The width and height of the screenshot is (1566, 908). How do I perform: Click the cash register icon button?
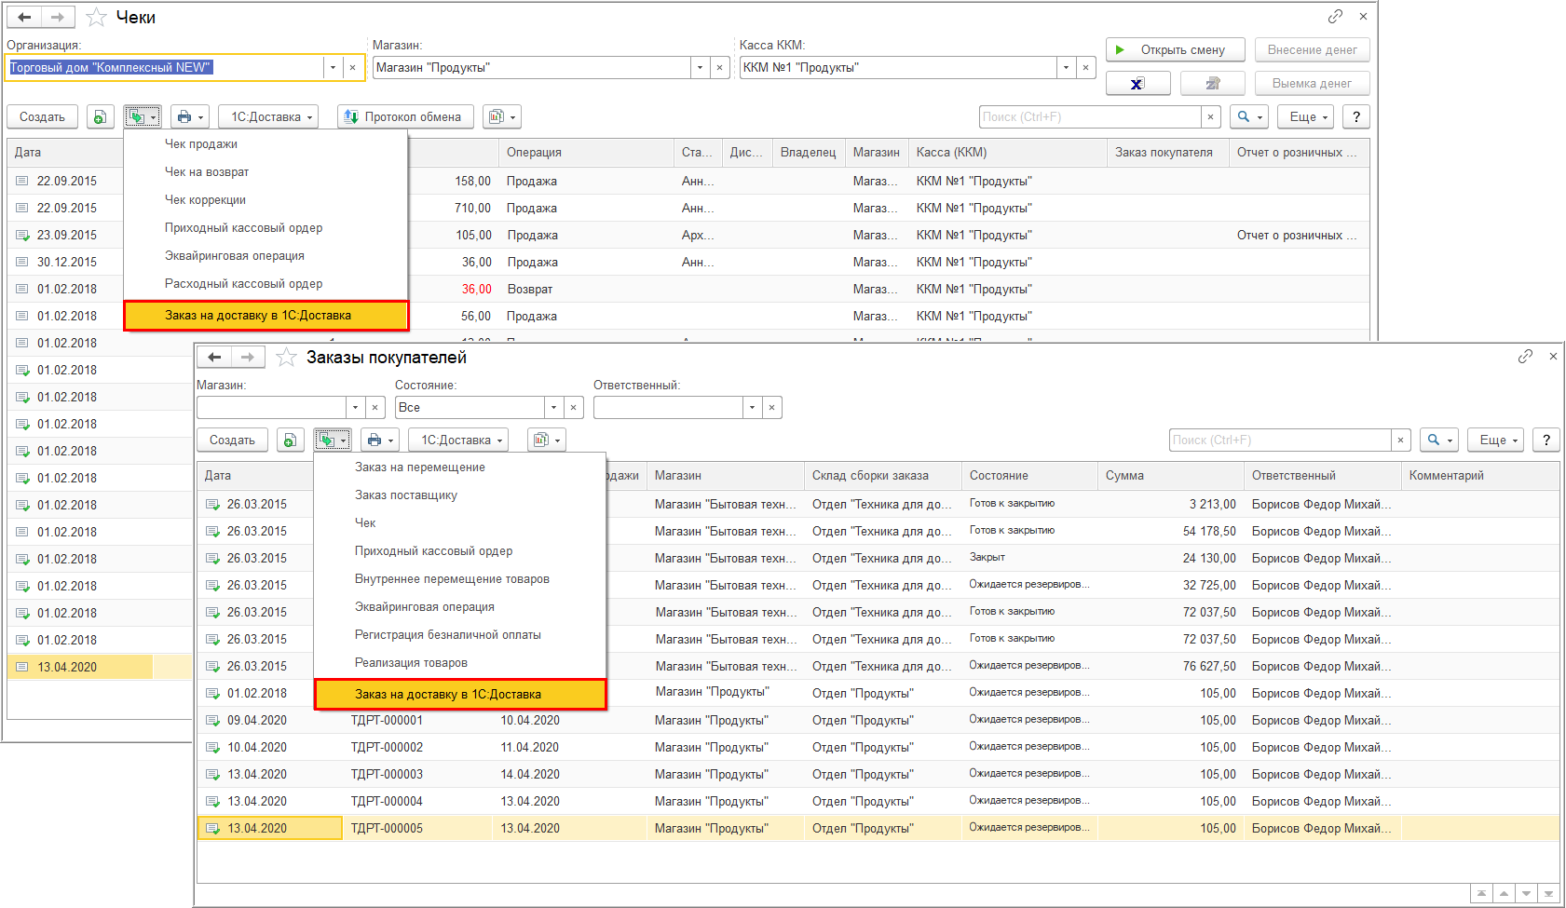point(1212,83)
